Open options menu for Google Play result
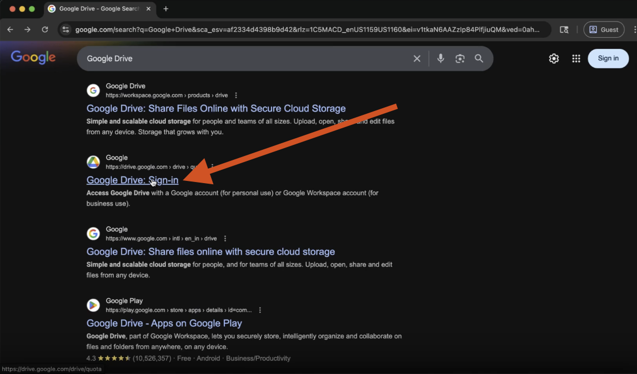Viewport: 637px width, 374px height. coord(260,310)
